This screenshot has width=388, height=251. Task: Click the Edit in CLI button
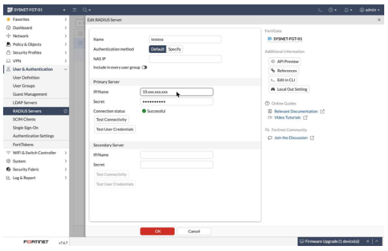pyautogui.click(x=283, y=80)
